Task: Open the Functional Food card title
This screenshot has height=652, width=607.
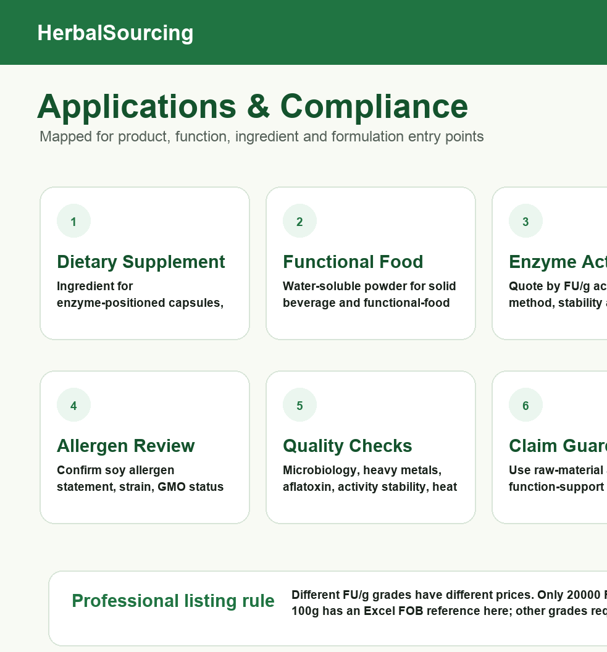Action: [x=353, y=262]
